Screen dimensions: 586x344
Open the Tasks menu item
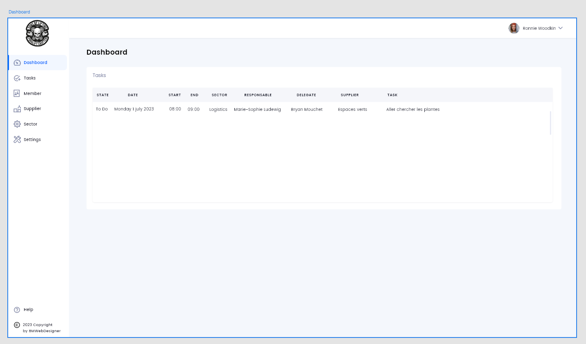(x=30, y=78)
